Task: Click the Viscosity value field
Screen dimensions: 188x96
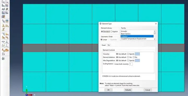Action: pyautogui.click(x=137, y=54)
